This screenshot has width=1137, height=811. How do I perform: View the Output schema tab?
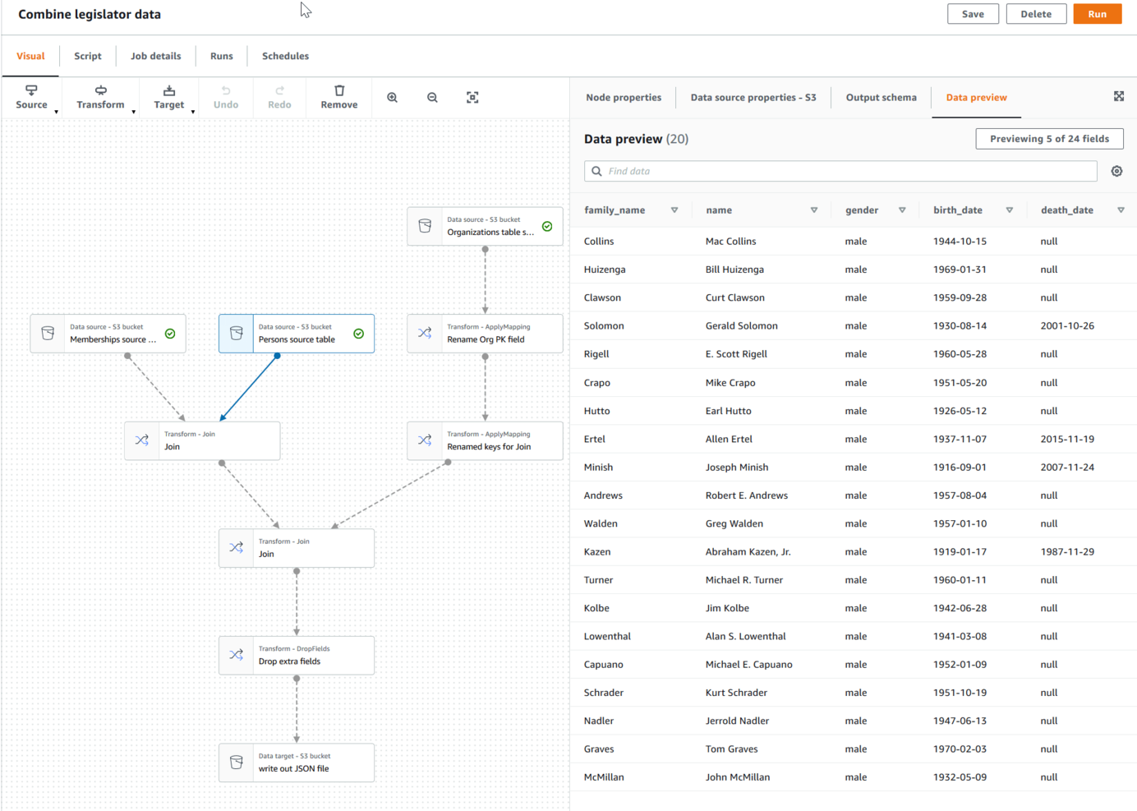(x=881, y=97)
